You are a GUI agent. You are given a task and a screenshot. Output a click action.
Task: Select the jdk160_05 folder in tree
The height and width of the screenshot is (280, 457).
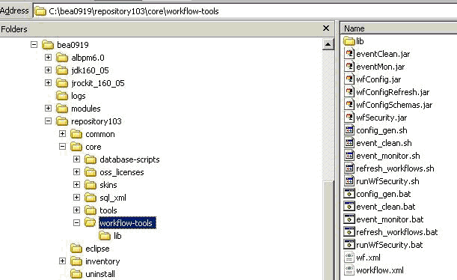[82, 70]
